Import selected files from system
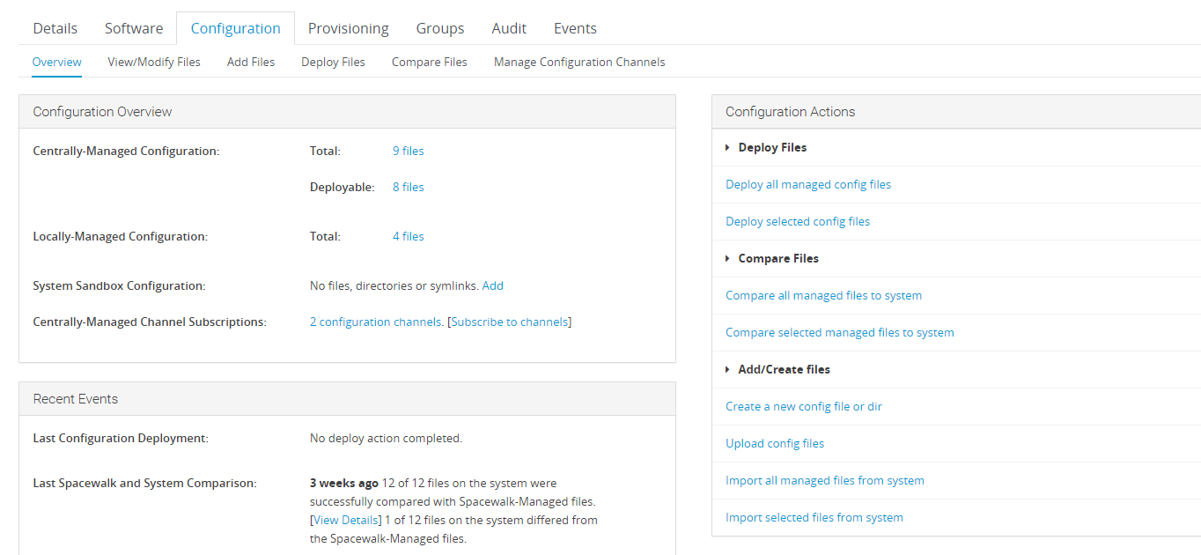Viewport: 1201px width, 555px height. (x=814, y=517)
